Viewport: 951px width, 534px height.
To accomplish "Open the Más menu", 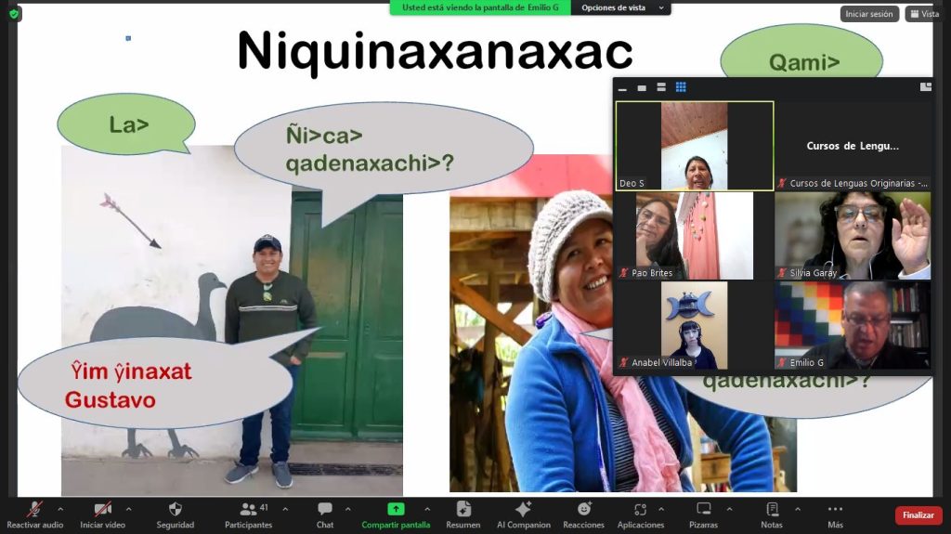I will [x=835, y=510].
